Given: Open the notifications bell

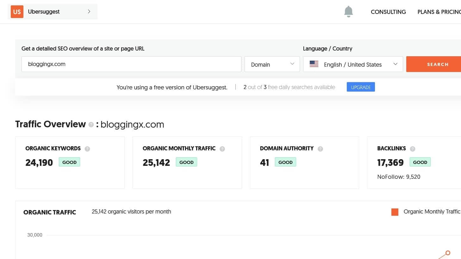Looking at the screenshot, I should tap(348, 12).
